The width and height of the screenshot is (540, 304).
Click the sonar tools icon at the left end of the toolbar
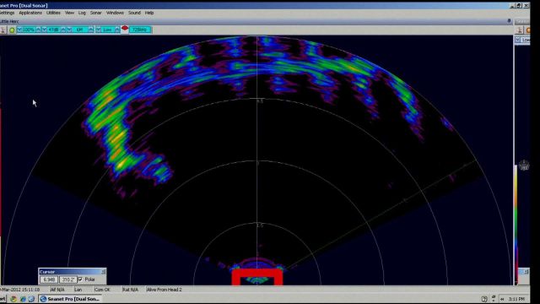coord(3,30)
